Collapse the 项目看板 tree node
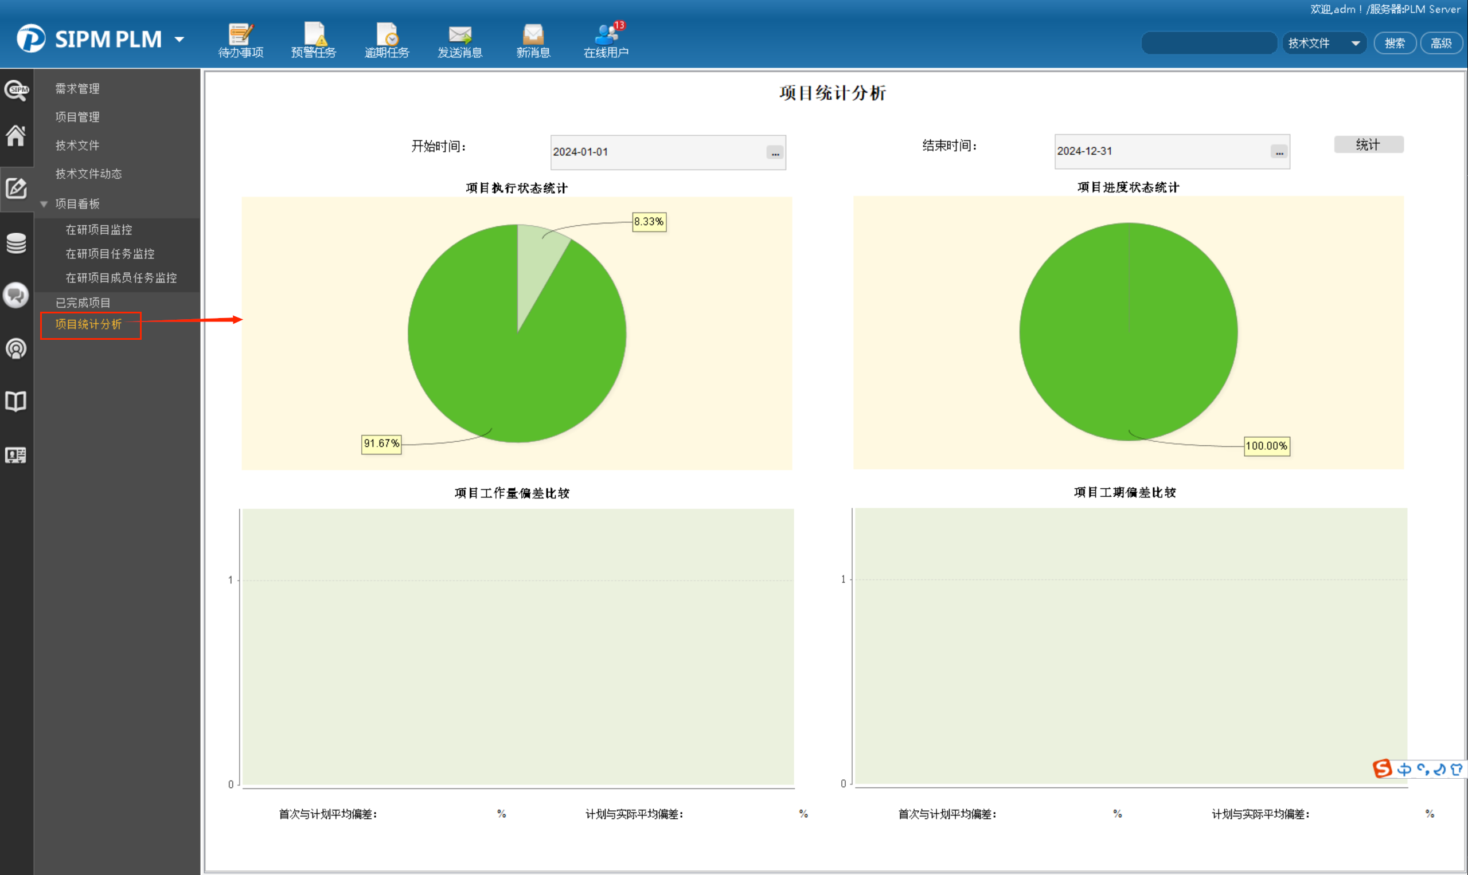This screenshot has height=875, width=1468. click(44, 204)
